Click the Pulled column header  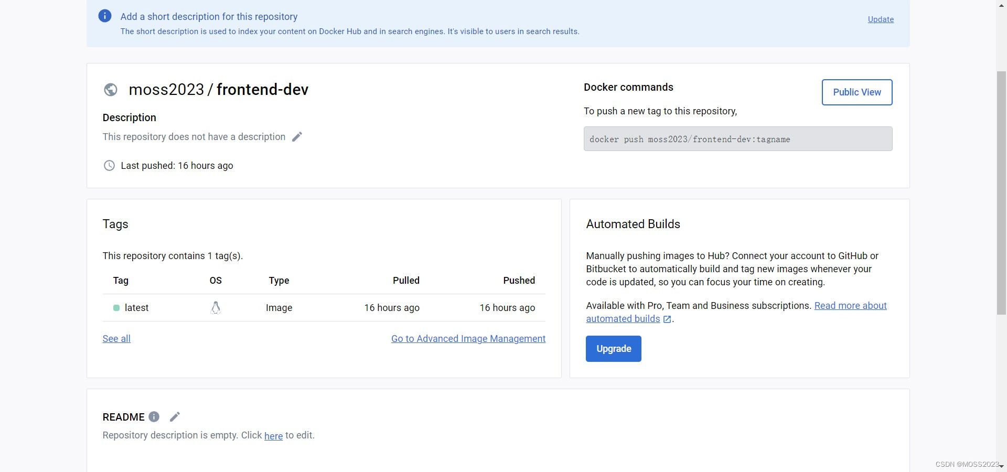tap(406, 281)
